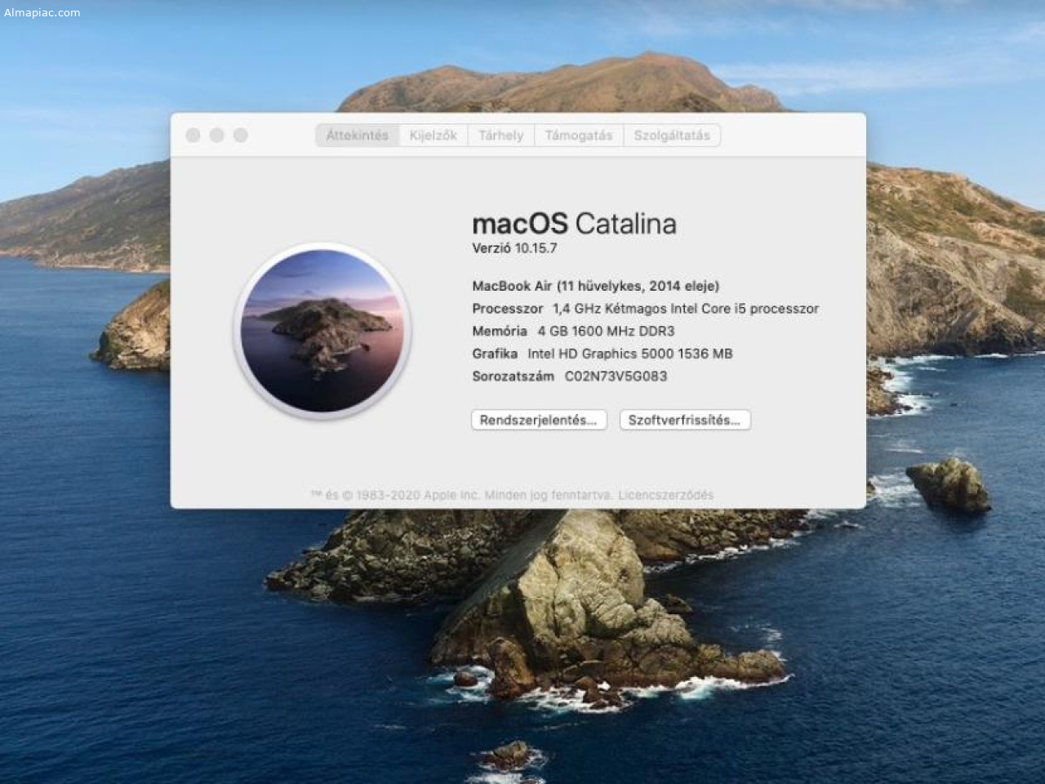Click the Almapiac.com watermark text
This screenshot has height=784, width=1045.
42,12
